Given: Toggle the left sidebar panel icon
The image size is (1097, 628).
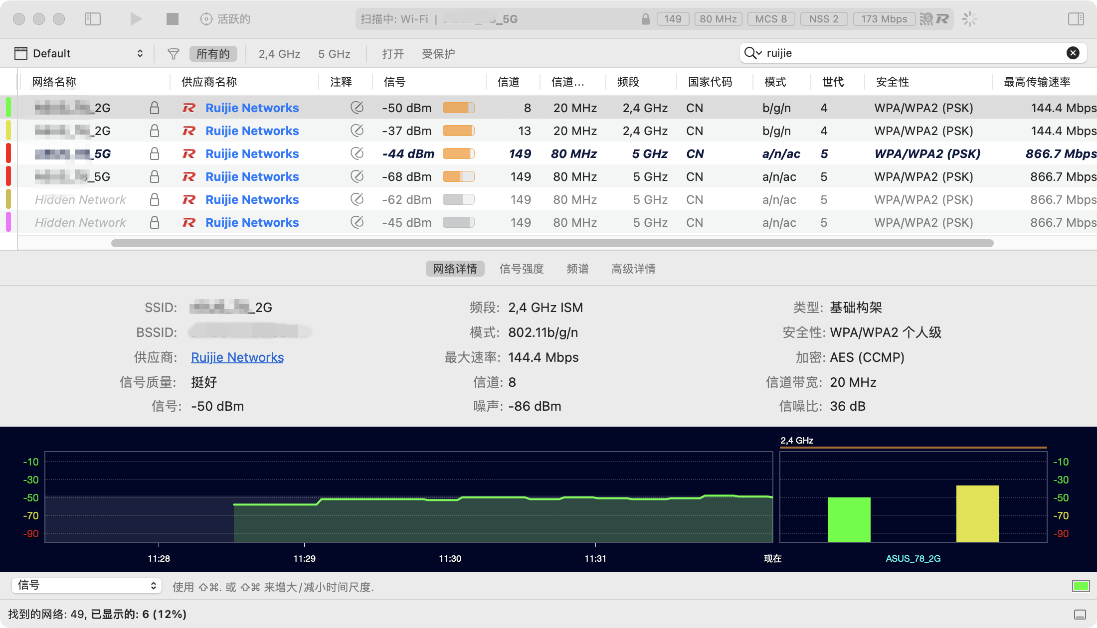Looking at the screenshot, I should (x=92, y=19).
